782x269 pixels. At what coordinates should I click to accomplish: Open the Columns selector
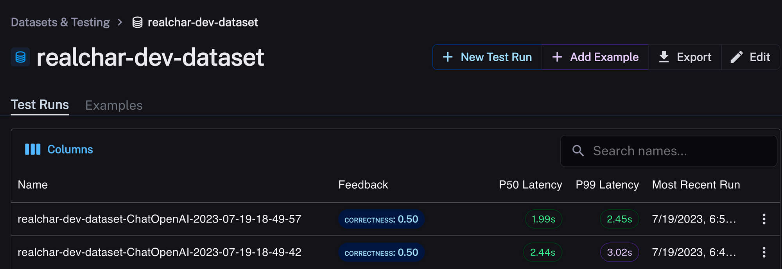pyautogui.click(x=59, y=149)
